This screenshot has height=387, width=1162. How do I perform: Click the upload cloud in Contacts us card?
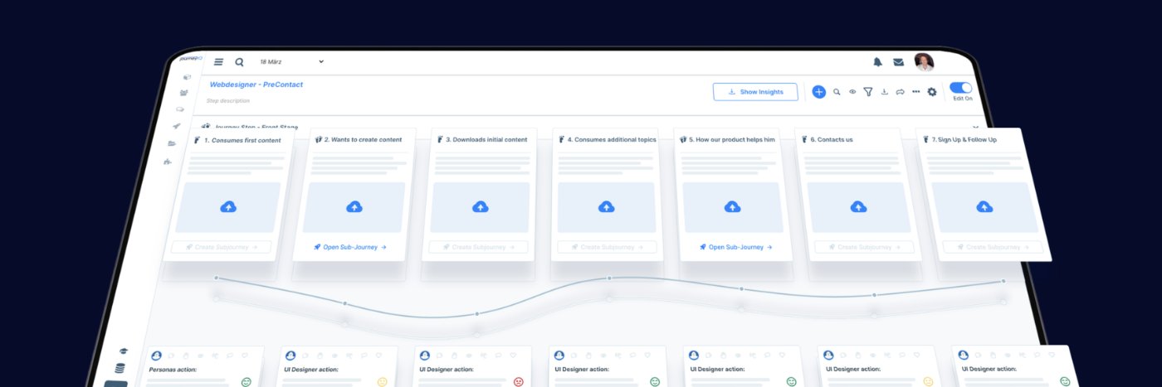(858, 206)
